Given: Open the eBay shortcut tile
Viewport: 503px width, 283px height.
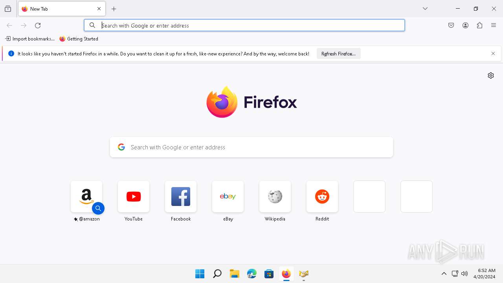Looking at the screenshot, I should click(x=228, y=197).
